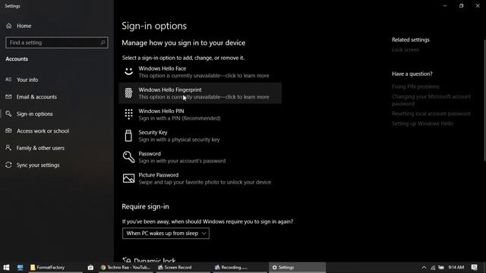Expand Windows Hello Fingerprint option

coord(200,93)
